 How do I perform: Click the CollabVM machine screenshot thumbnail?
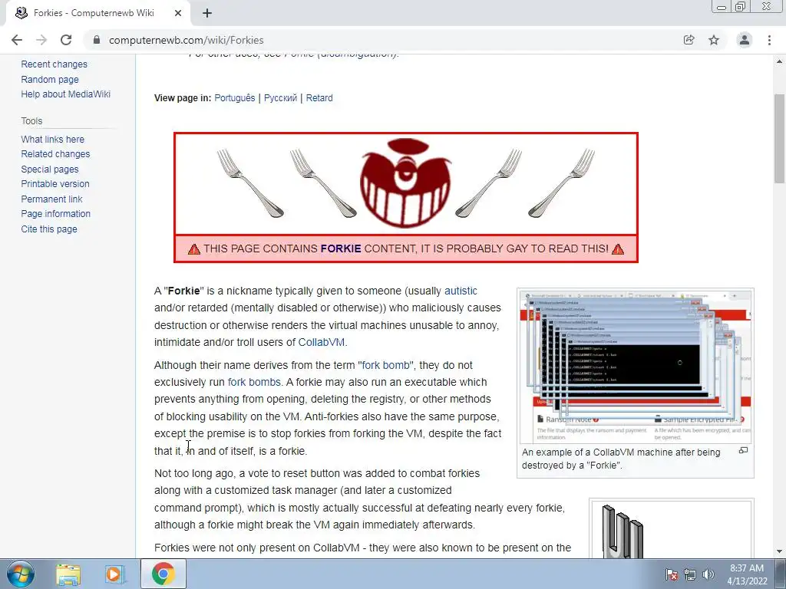pyautogui.click(x=635, y=367)
